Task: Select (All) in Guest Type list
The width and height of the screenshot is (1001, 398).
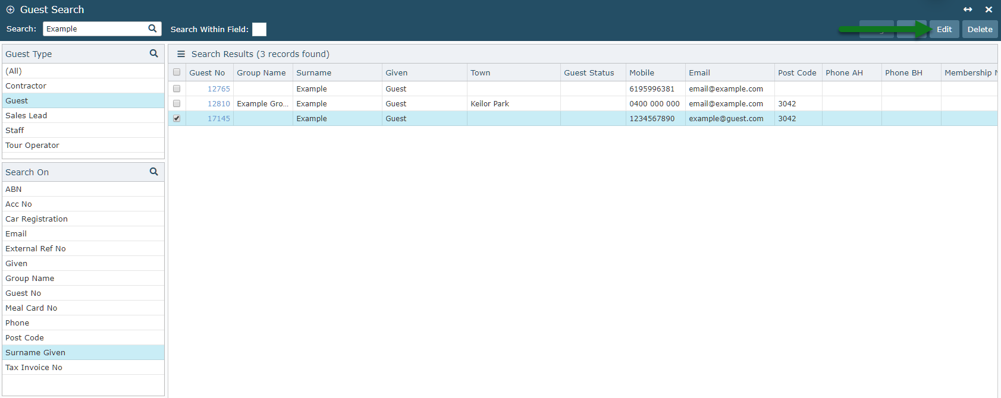Action: pyautogui.click(x=83, y=71)
